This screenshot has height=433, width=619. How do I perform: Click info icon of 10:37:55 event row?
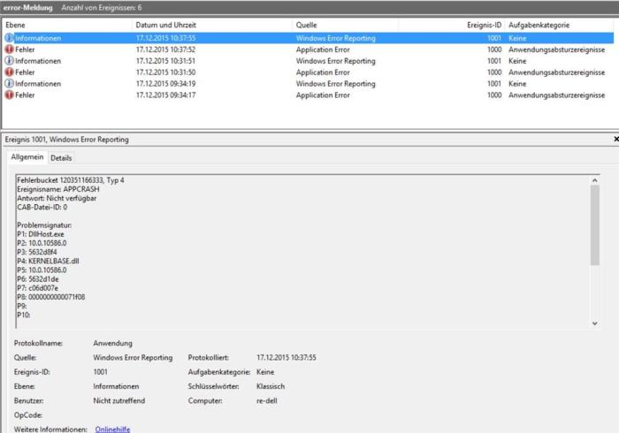click(9, 39)
